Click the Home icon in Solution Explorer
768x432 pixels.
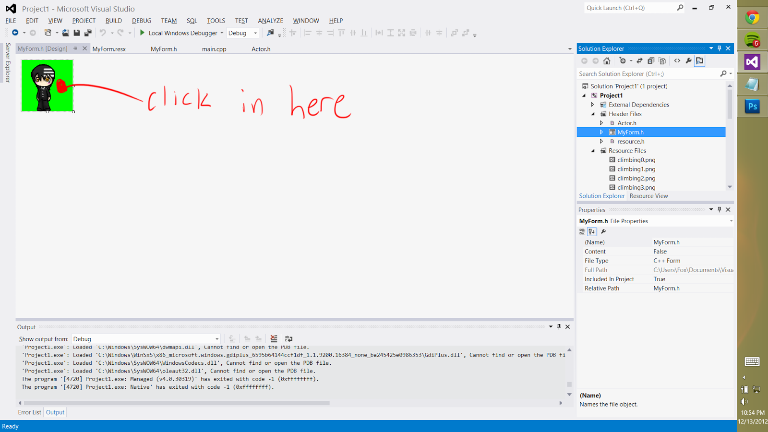pyautogui.click(x=606, y=60)
